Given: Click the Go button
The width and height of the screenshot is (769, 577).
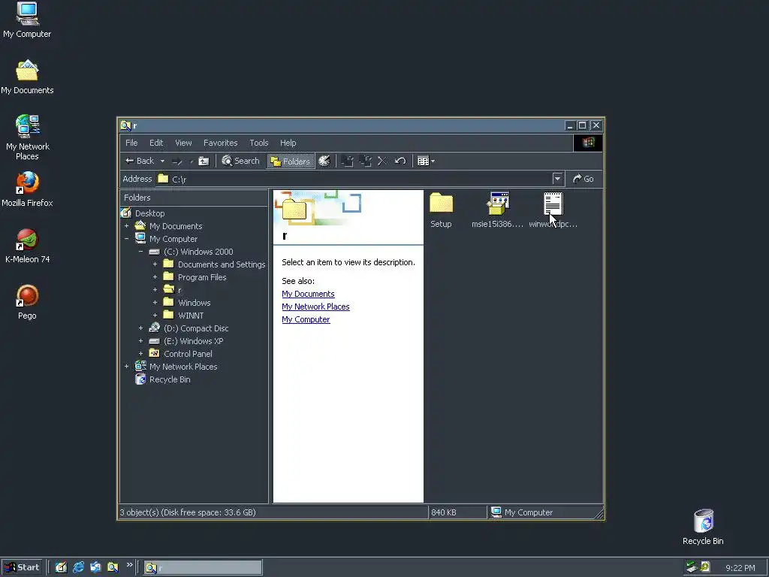Looking at the screenshot, I should click(584, 179).
